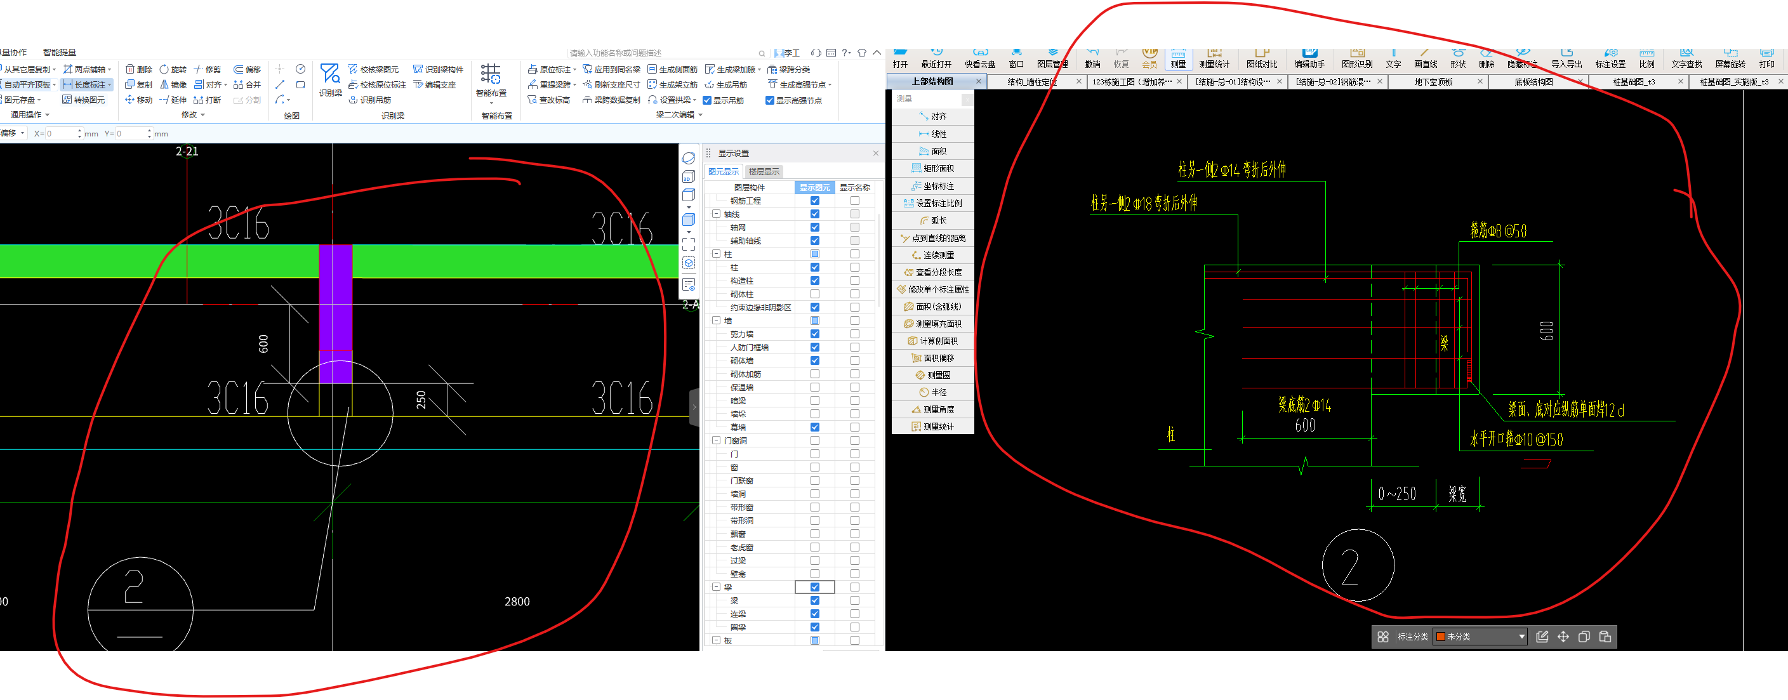1788x700 pixels.
Task: Select the 偏移 offset tool in ribbon
Action: point(247,69)
